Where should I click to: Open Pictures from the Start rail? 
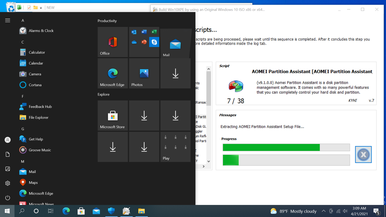click(8, 169)
